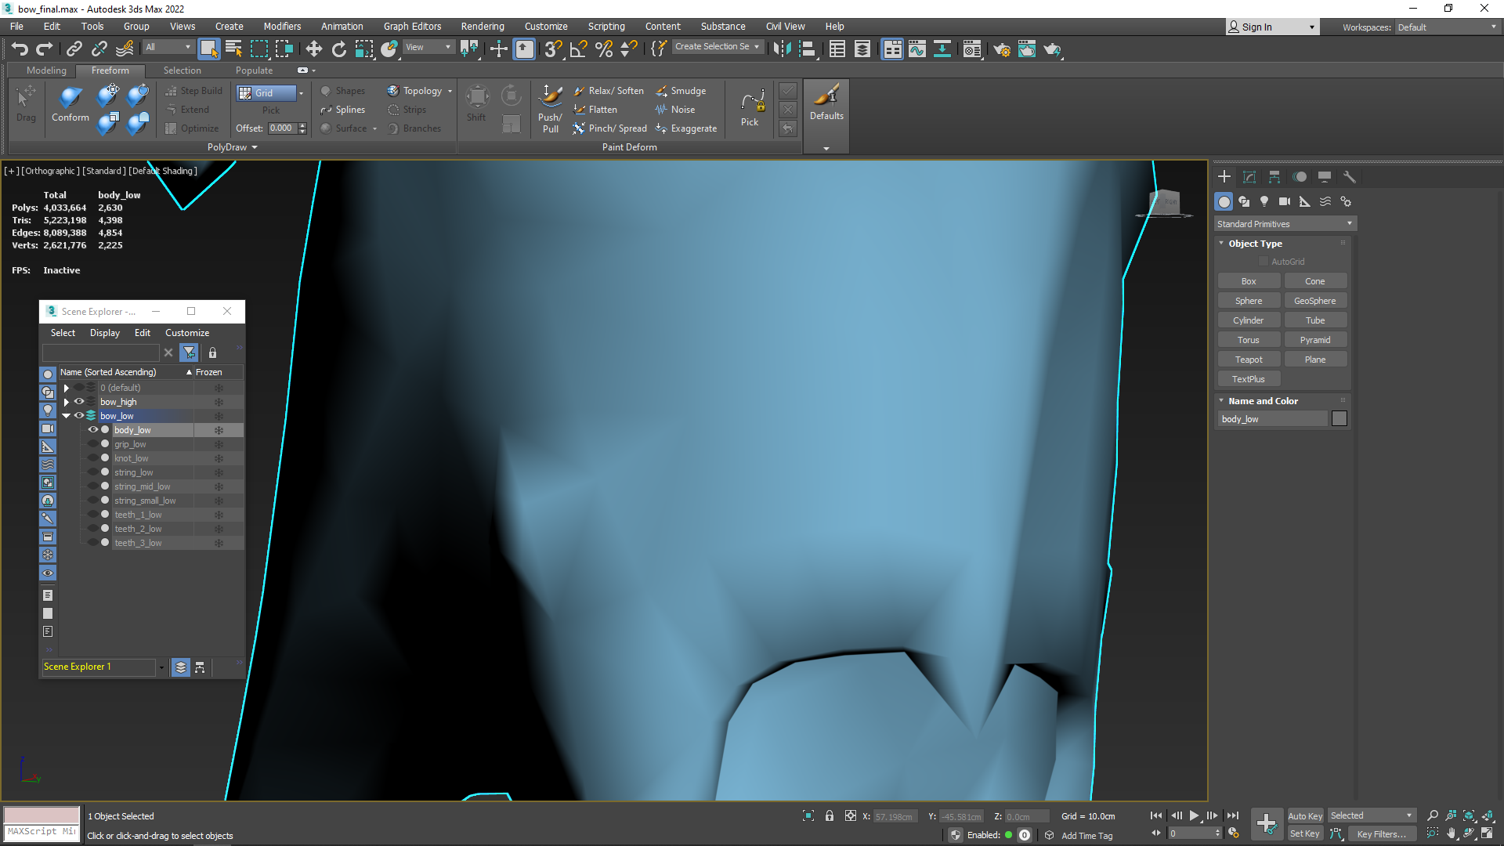Choose the Select and Move tool
Image resolution: width=1504 pixels, height=846 pixels.
pyautogui.click(x=313, y=49)
